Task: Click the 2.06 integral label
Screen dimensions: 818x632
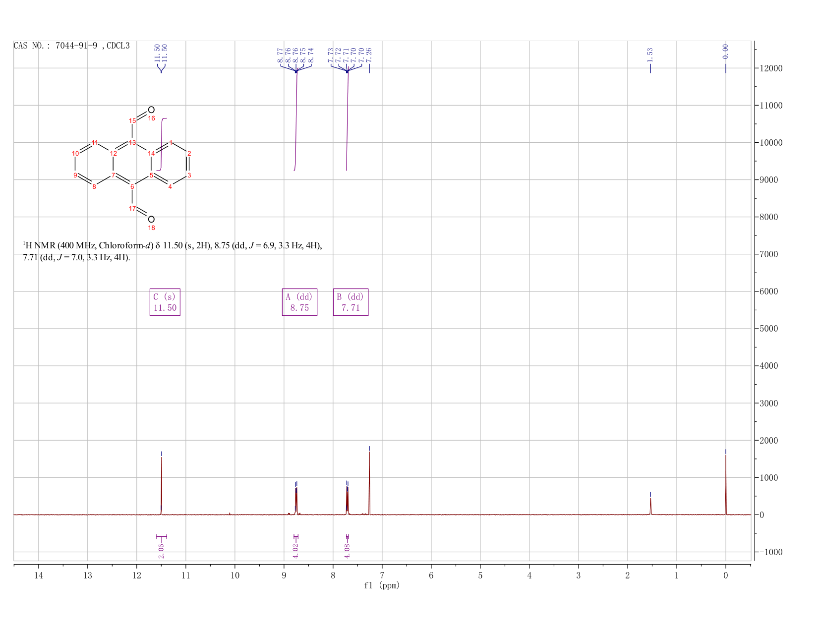Action: (161, 551)
